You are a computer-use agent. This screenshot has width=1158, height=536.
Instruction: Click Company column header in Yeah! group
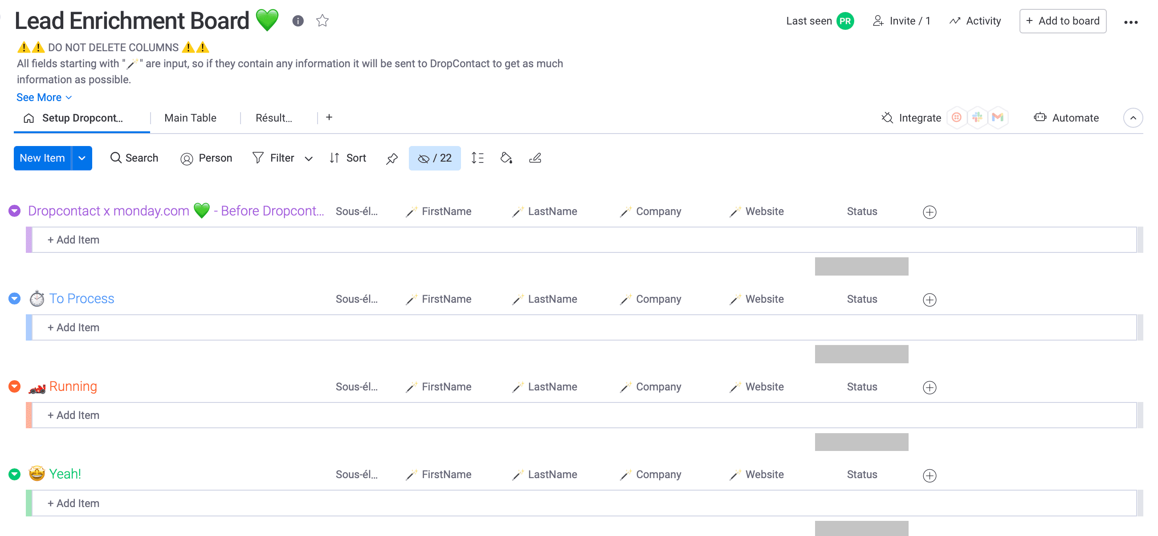pyautogui.click(x=650, y=475)
